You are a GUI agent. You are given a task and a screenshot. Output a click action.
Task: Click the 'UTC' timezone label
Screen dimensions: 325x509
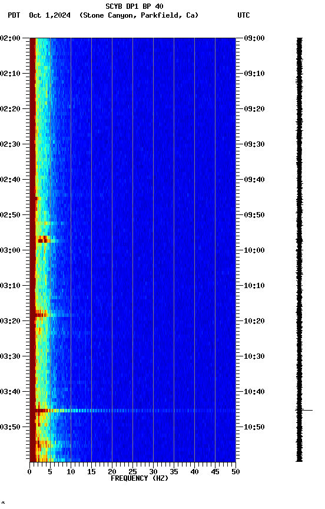pyautogui.click(x=244, y=15)
